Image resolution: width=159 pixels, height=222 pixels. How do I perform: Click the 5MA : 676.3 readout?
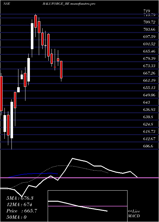(20, 198)
